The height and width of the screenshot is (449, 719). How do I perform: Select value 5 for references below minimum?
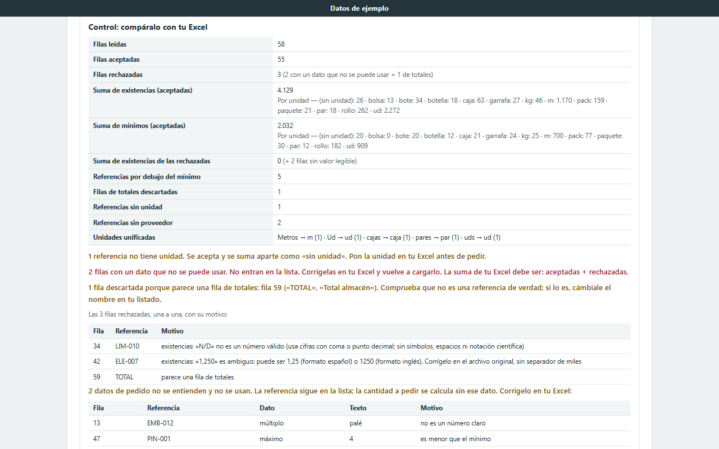279,177
